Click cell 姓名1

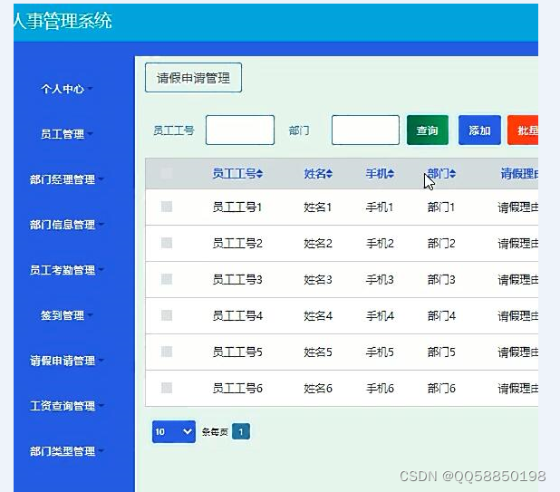(x=318, y=207)
